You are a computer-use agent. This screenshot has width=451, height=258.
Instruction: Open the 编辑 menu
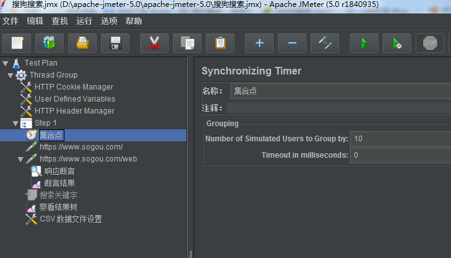[x=35, y=21]
